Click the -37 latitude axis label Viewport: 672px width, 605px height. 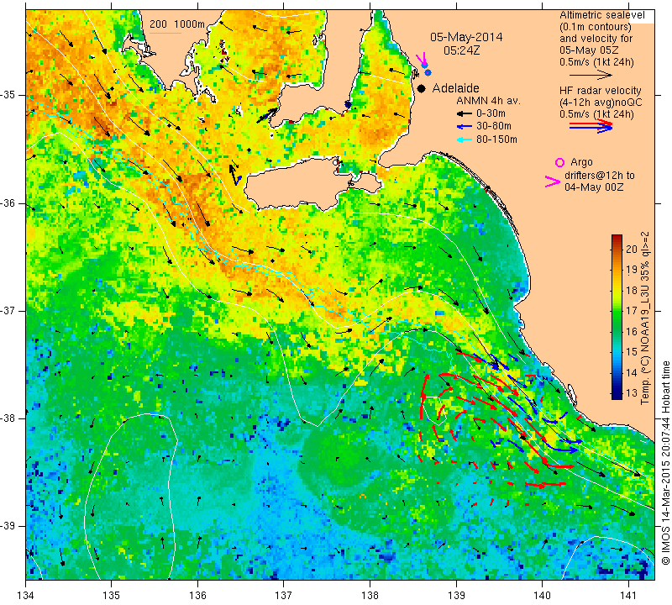pyautogui.click(x=9, y=310)
